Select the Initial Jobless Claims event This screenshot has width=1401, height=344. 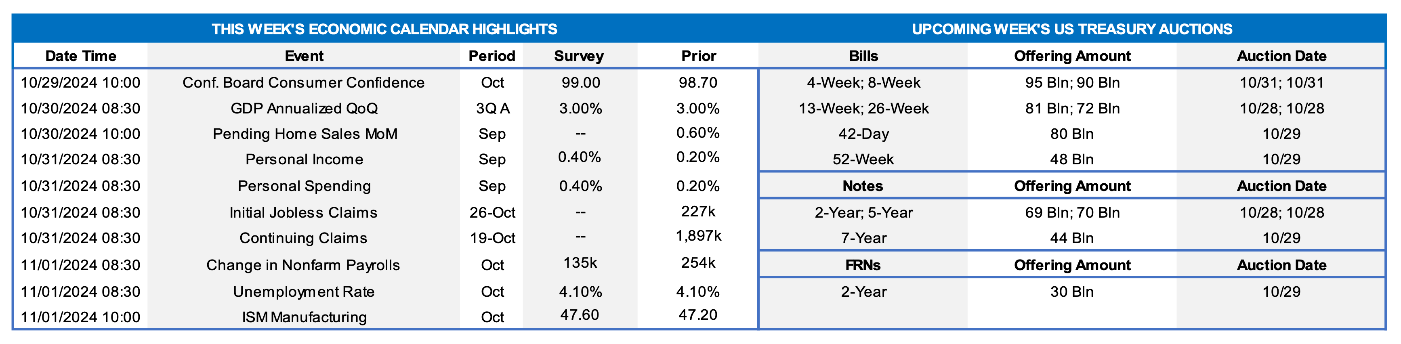[x=303, y=212]
